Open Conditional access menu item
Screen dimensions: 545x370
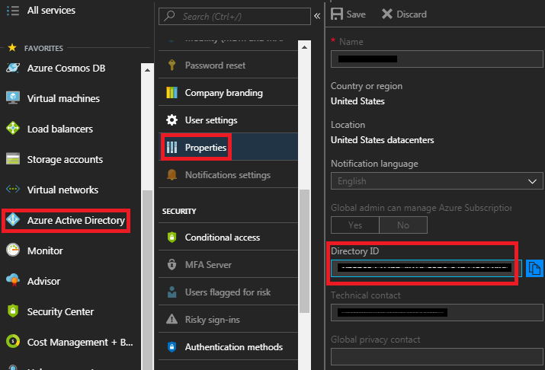click(229, 237)
